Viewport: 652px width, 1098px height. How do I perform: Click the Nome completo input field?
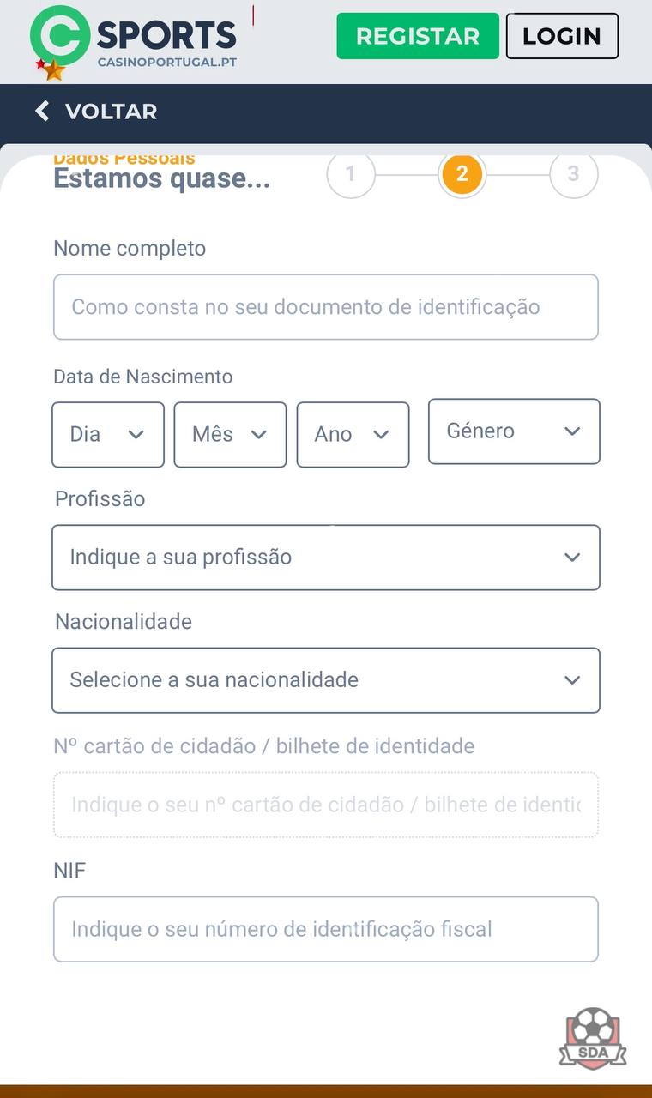click(x=325, y=307)
